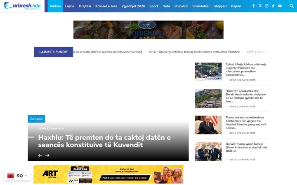Select the Ballina menu tab

click(x=55, y=6)
